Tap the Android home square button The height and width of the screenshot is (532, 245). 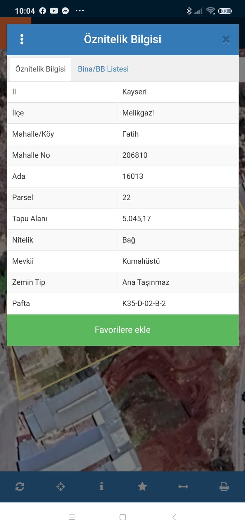coord(122,517)
